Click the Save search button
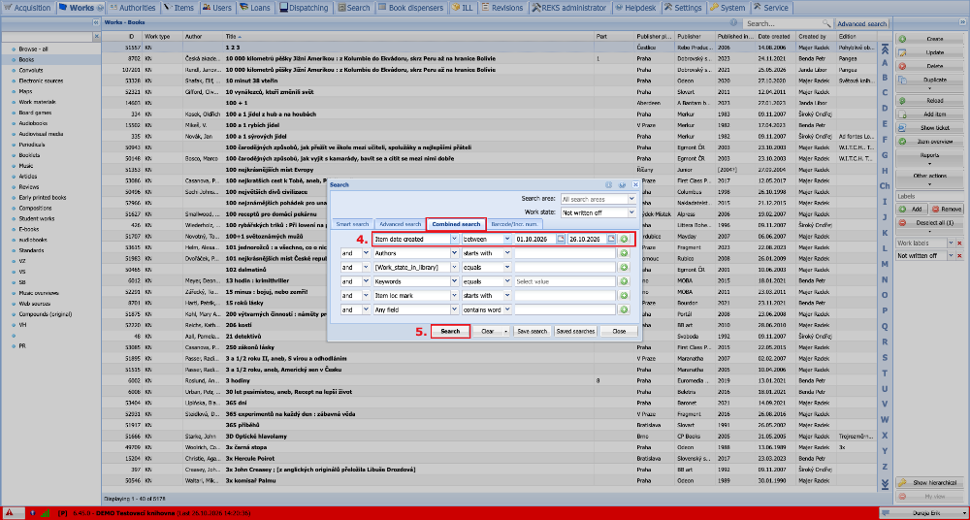Image resolution: width=970 pixels, height=520 pixels. 532,331
